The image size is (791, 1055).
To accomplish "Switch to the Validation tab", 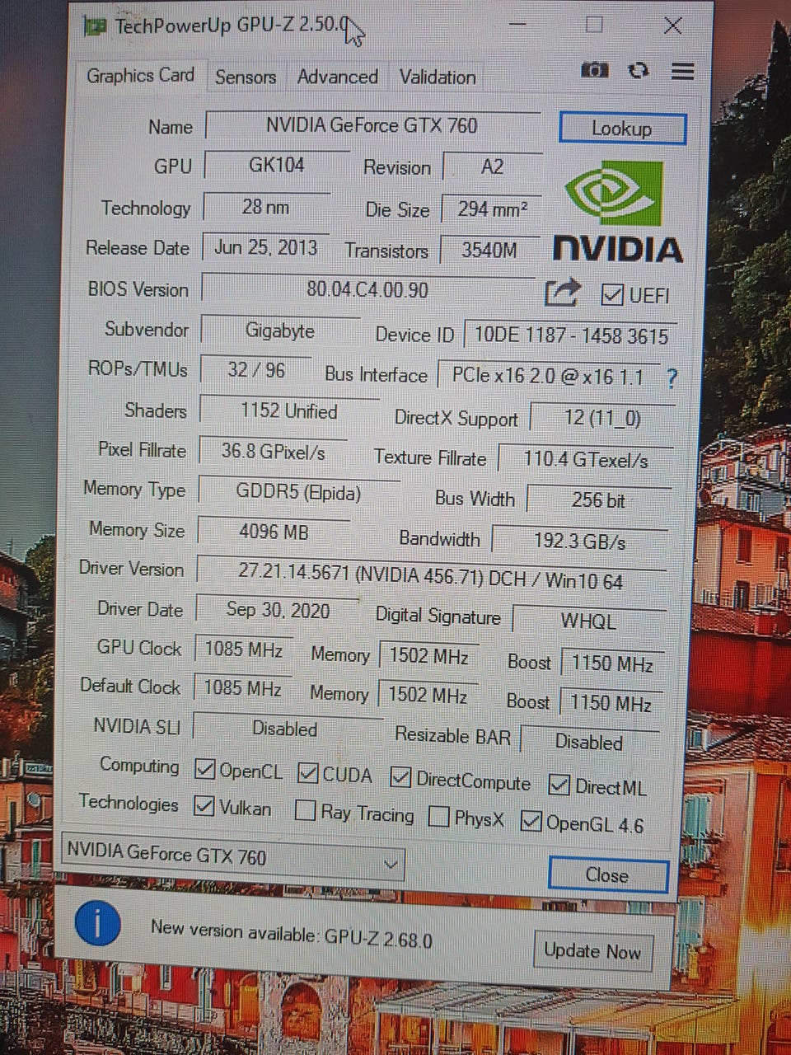I will pyautogui.click(x=438, y=78).
